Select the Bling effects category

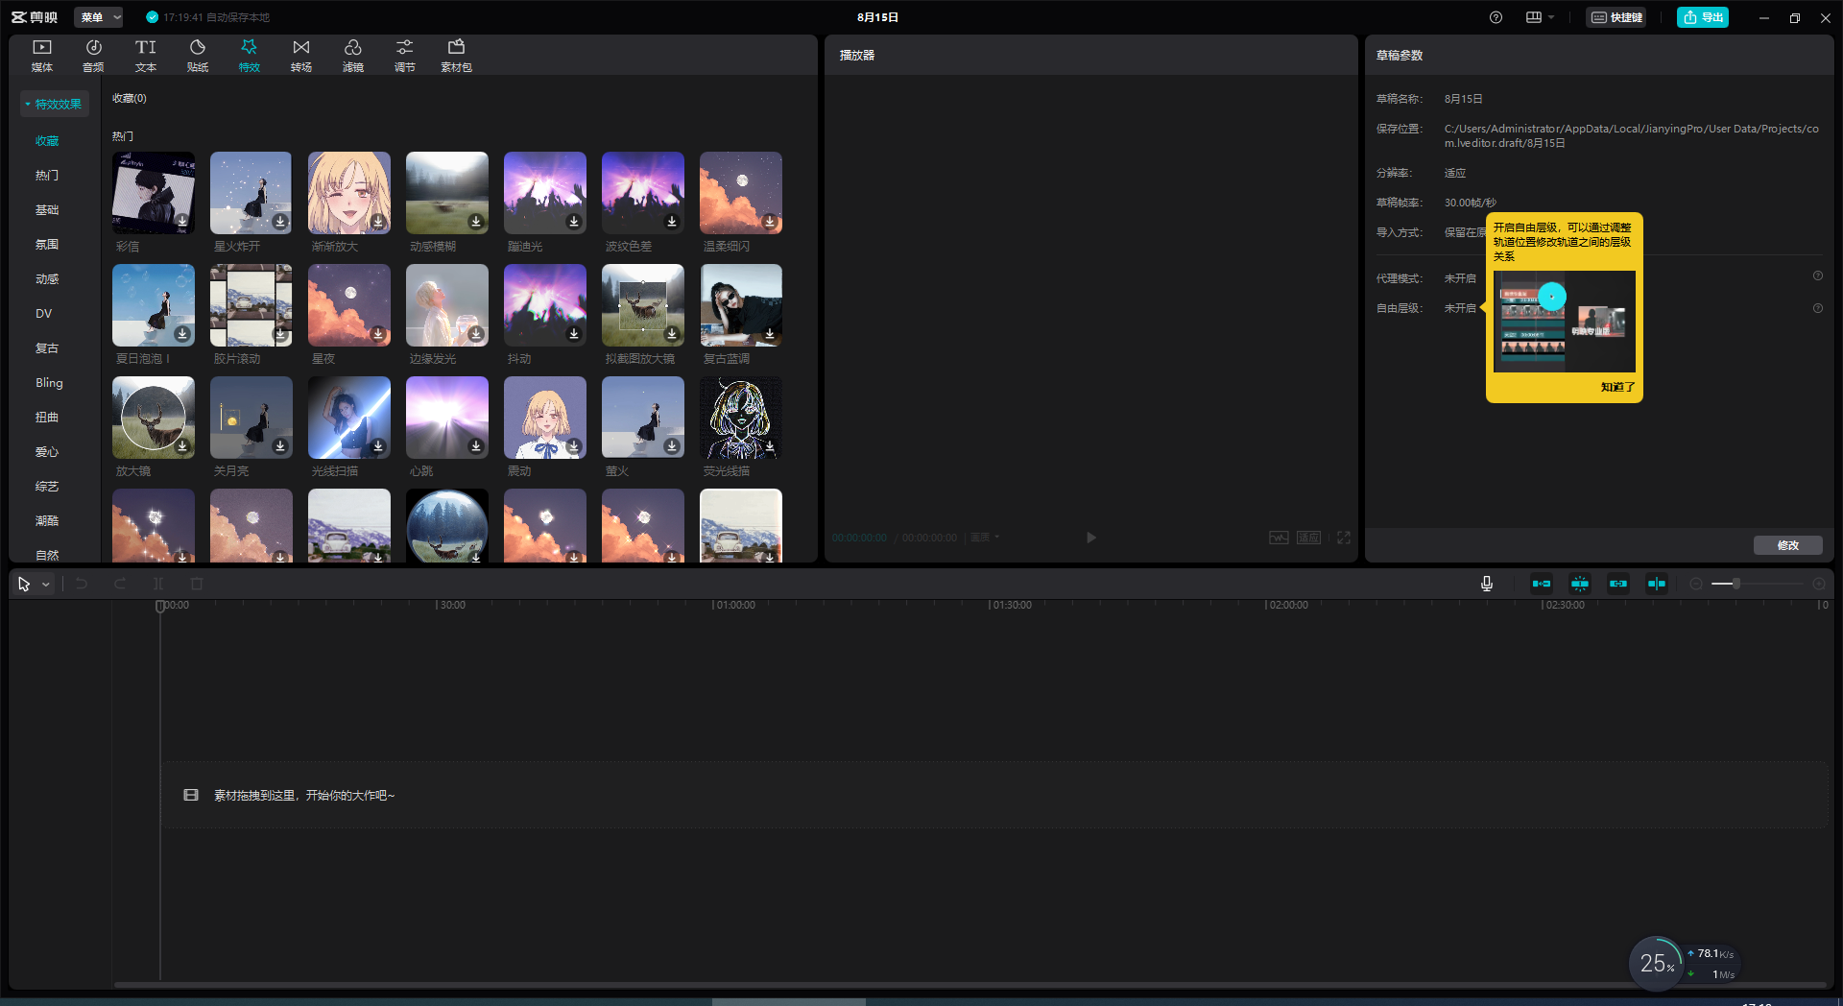[x=49, y=383]
